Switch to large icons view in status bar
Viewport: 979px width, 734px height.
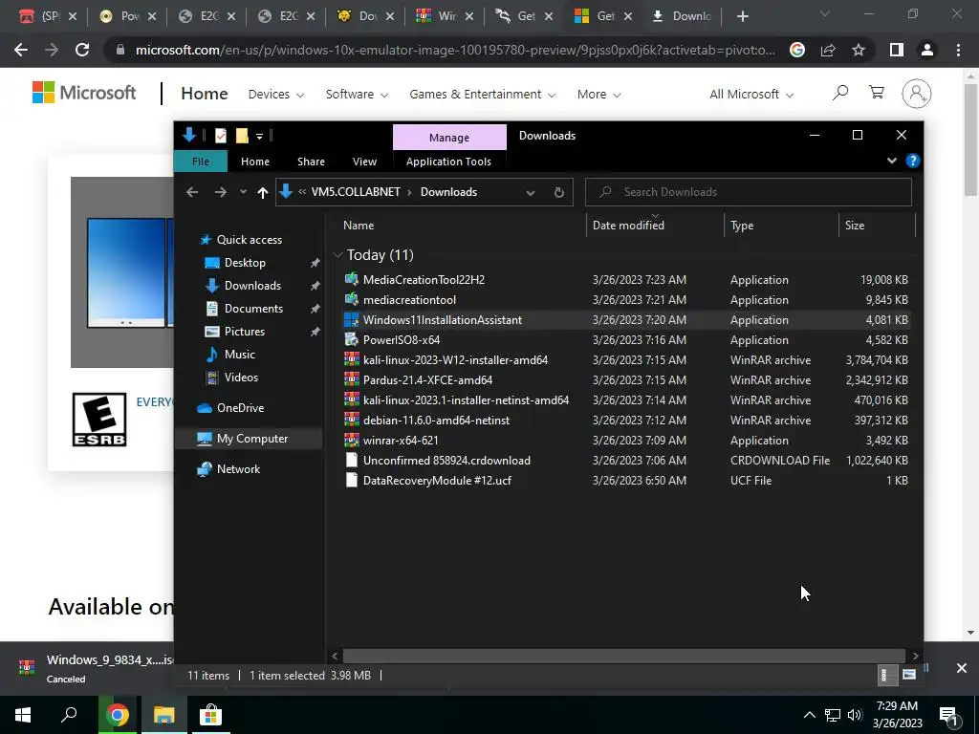pos(908,675)
